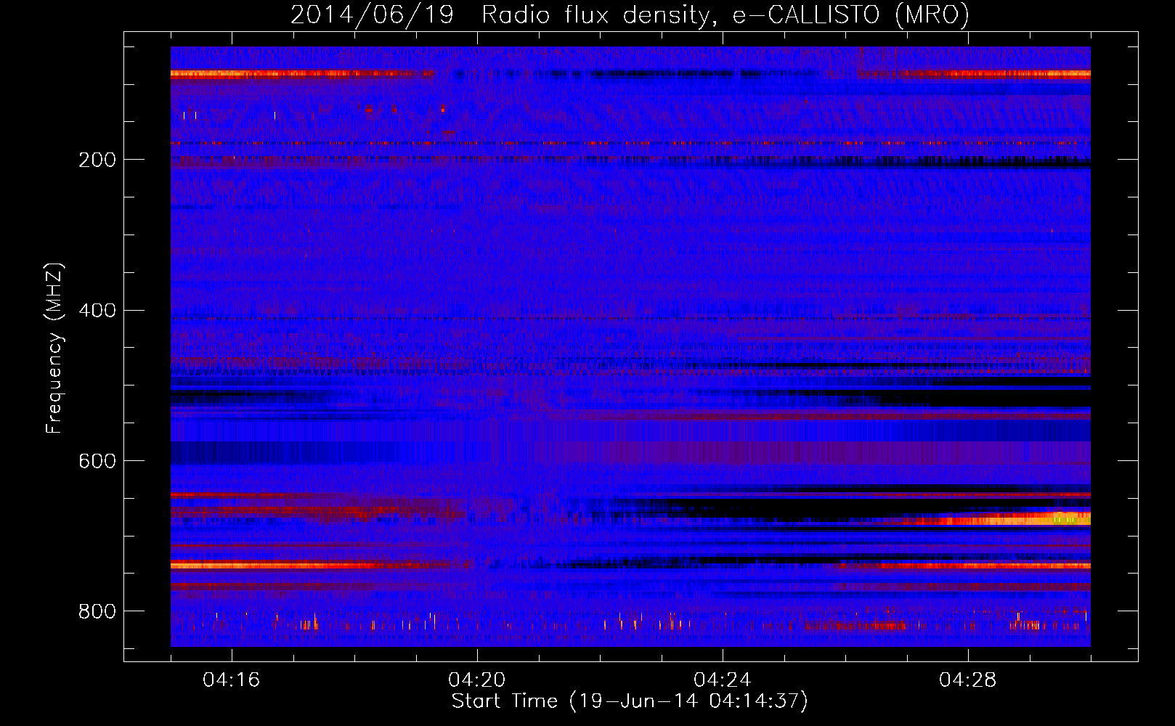1175x726 pixels.
Task: Click the 400 frequency tick label
Action: click(97, 311)
